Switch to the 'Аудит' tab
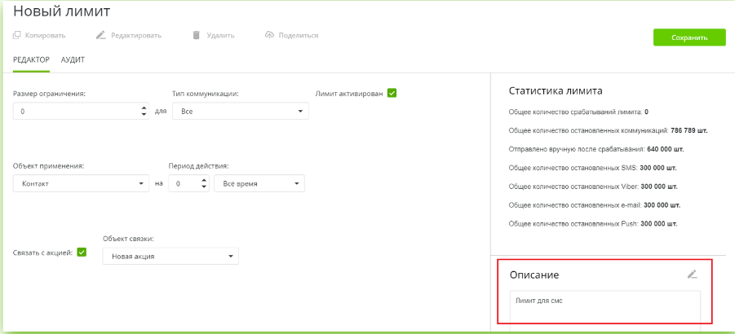The image size is (735, 334). 73,60
